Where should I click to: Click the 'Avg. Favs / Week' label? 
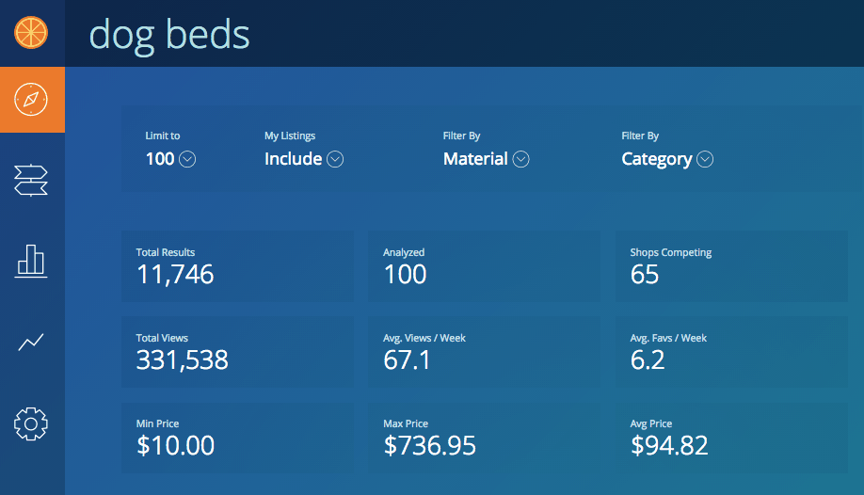coord(668,338)
